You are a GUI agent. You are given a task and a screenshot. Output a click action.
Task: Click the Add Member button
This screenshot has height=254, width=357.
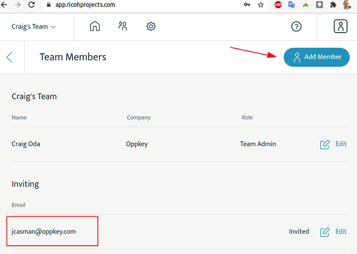point(317,57)
